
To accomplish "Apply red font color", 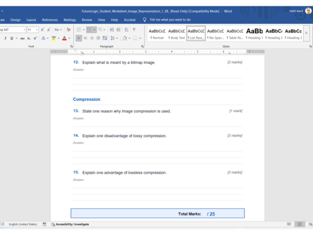I will [64, 38].
